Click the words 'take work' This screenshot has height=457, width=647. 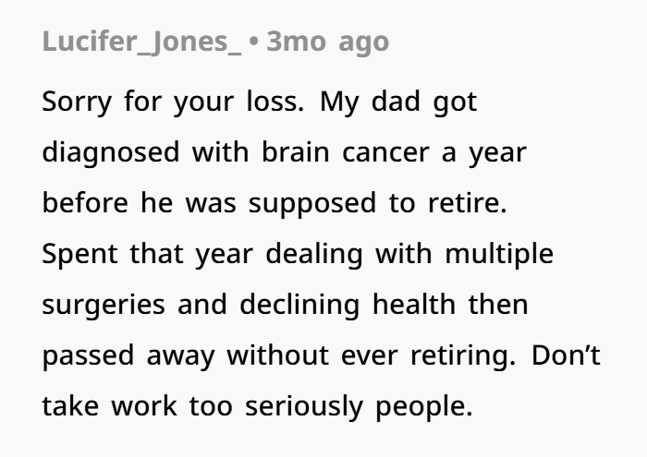110,405
